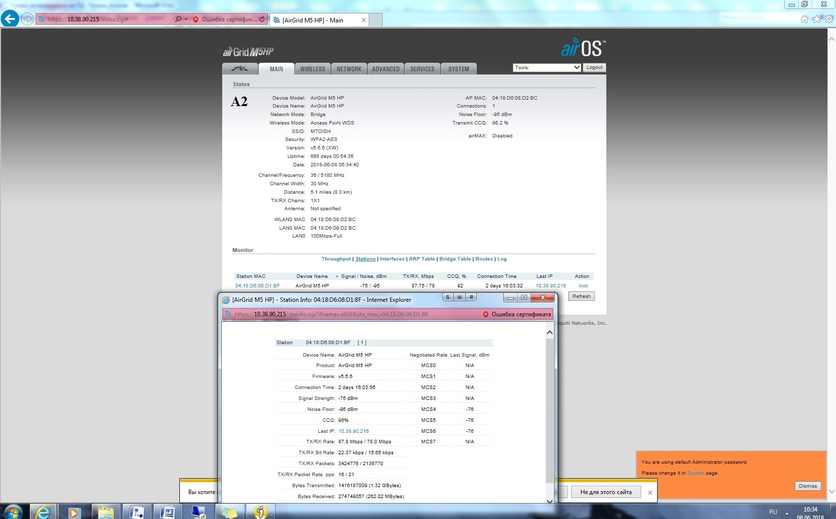Kick the connected station
Viewport: 836px width, 519px height.
(x=583, y=286)
